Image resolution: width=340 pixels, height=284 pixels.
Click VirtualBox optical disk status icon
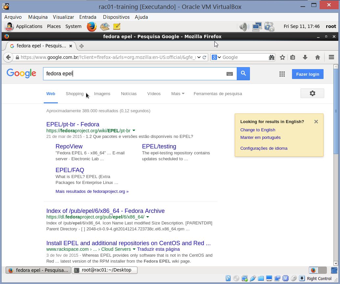tap(236, 278)
